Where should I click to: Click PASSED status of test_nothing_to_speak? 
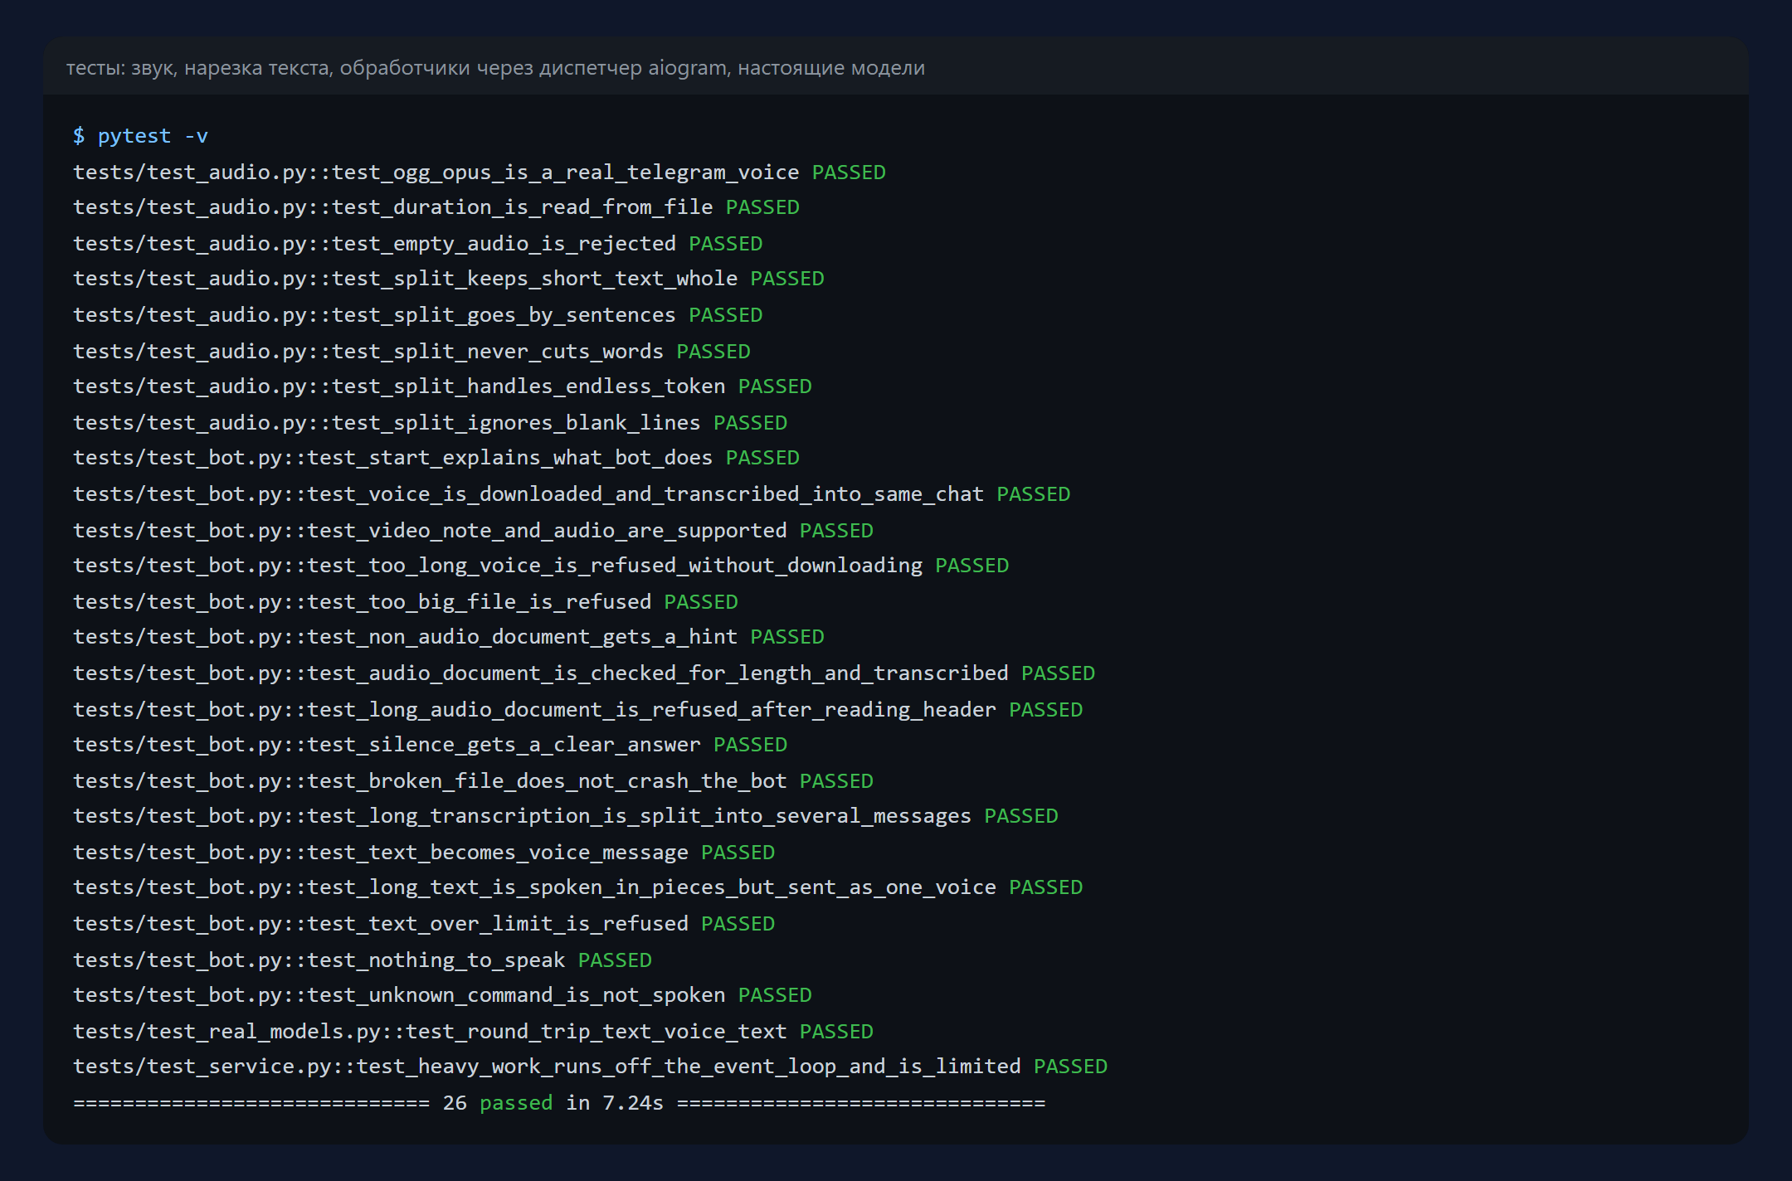(x=615, y=960)
